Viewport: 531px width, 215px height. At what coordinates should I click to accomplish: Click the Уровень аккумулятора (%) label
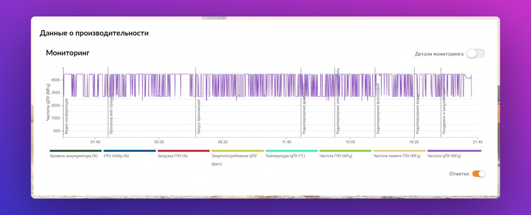click(x=73, y=156)
